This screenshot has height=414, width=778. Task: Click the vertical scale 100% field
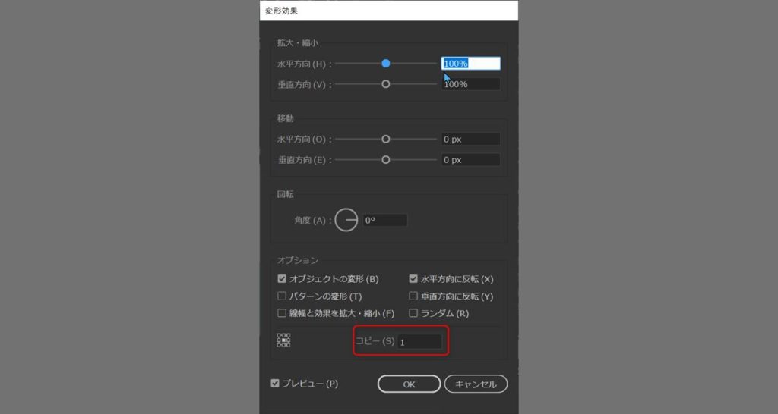[x=470, y=84]
